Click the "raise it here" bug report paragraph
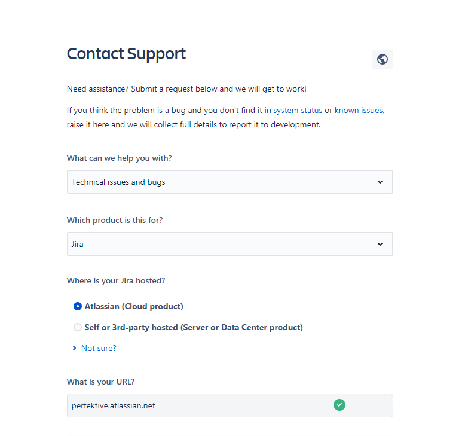 (x=194, y=125)
